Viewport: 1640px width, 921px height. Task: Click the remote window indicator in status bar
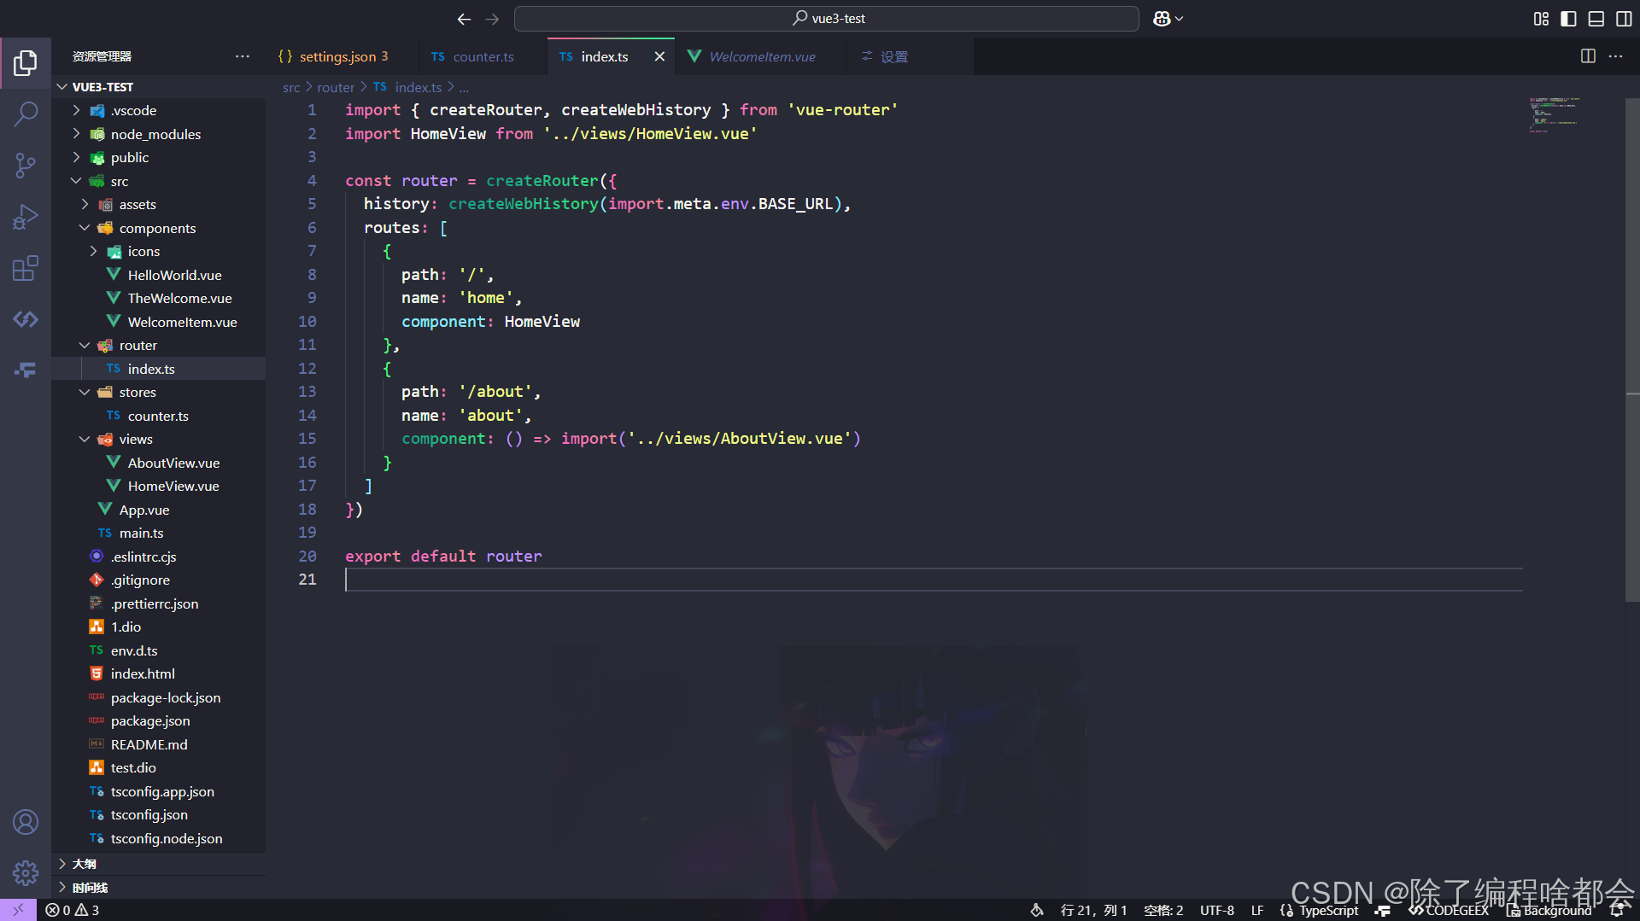18,910
